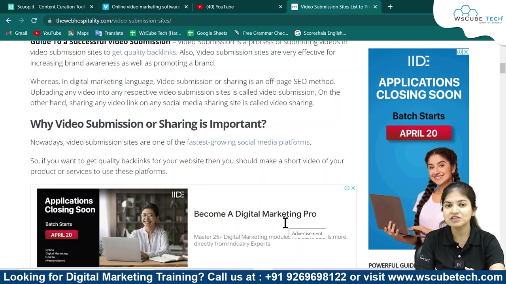The height and width of the screenshot is (284, 506).
Task: Open a new browser tab
Action: [x=390, y=7]
